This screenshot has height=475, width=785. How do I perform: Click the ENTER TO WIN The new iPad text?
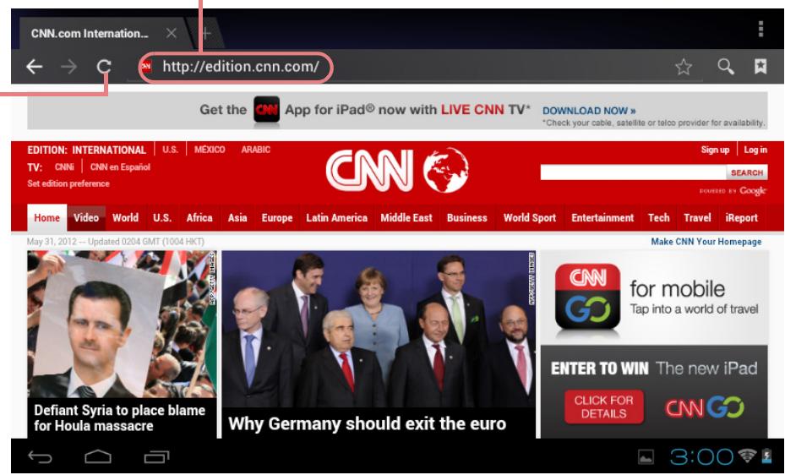tap(654, 369)
